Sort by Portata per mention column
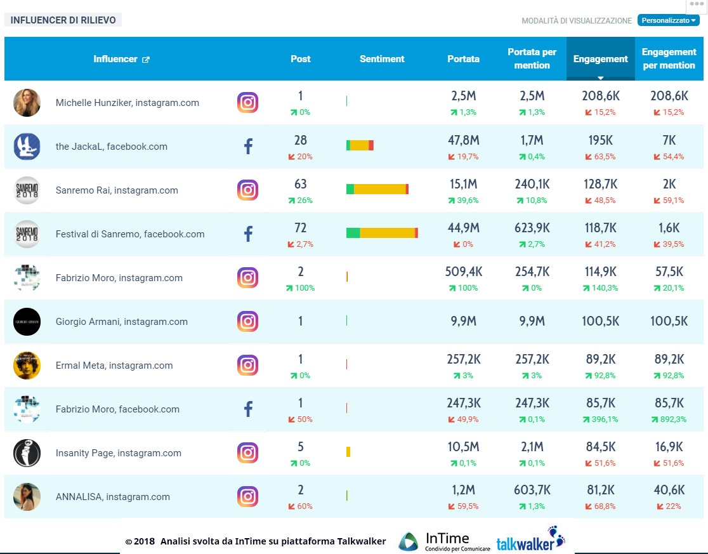 532,58
